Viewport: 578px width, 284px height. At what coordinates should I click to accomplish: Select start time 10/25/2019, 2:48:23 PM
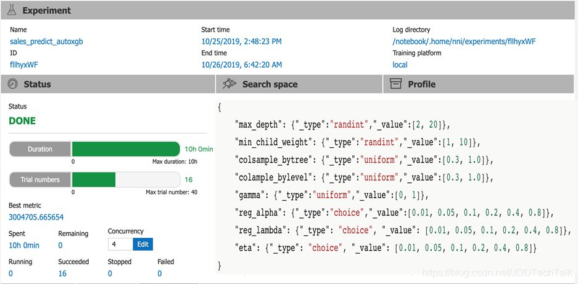[x=241, y=42]
